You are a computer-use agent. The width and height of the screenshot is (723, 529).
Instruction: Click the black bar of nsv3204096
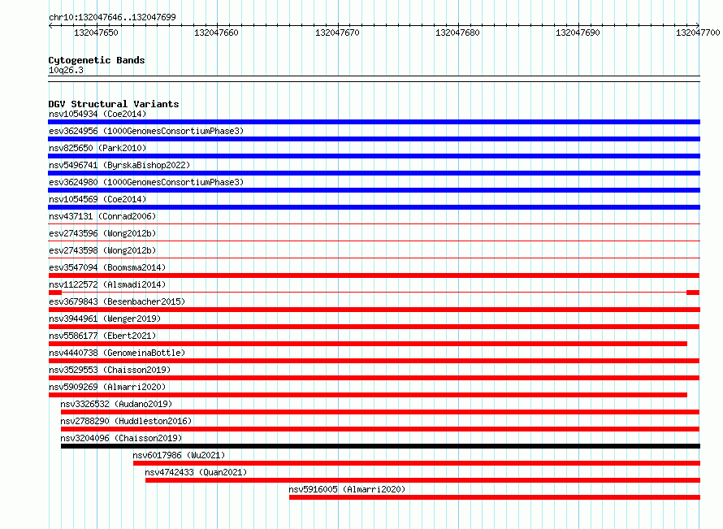(x=380, y=446)
